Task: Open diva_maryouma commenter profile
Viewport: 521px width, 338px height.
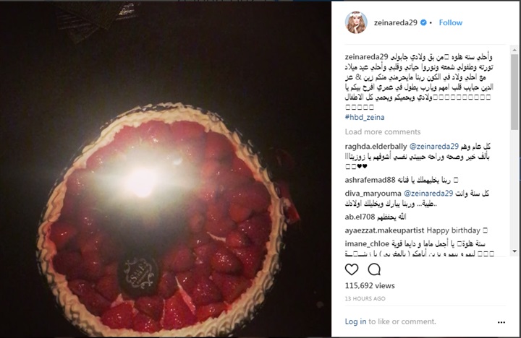Action: 373,194
